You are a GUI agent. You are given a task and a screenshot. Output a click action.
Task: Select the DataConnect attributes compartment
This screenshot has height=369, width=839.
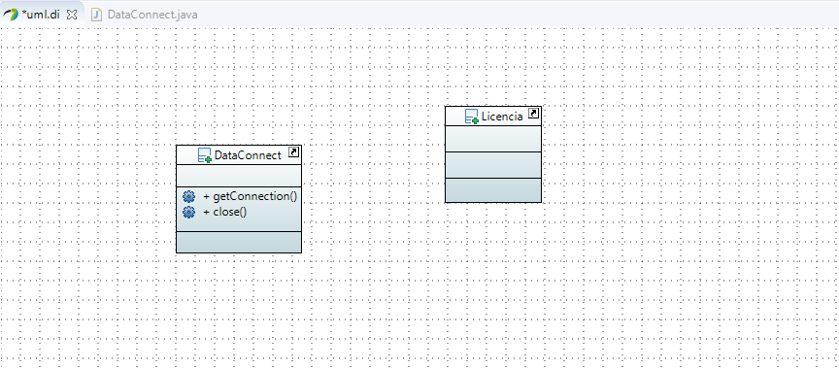point(239,176)
